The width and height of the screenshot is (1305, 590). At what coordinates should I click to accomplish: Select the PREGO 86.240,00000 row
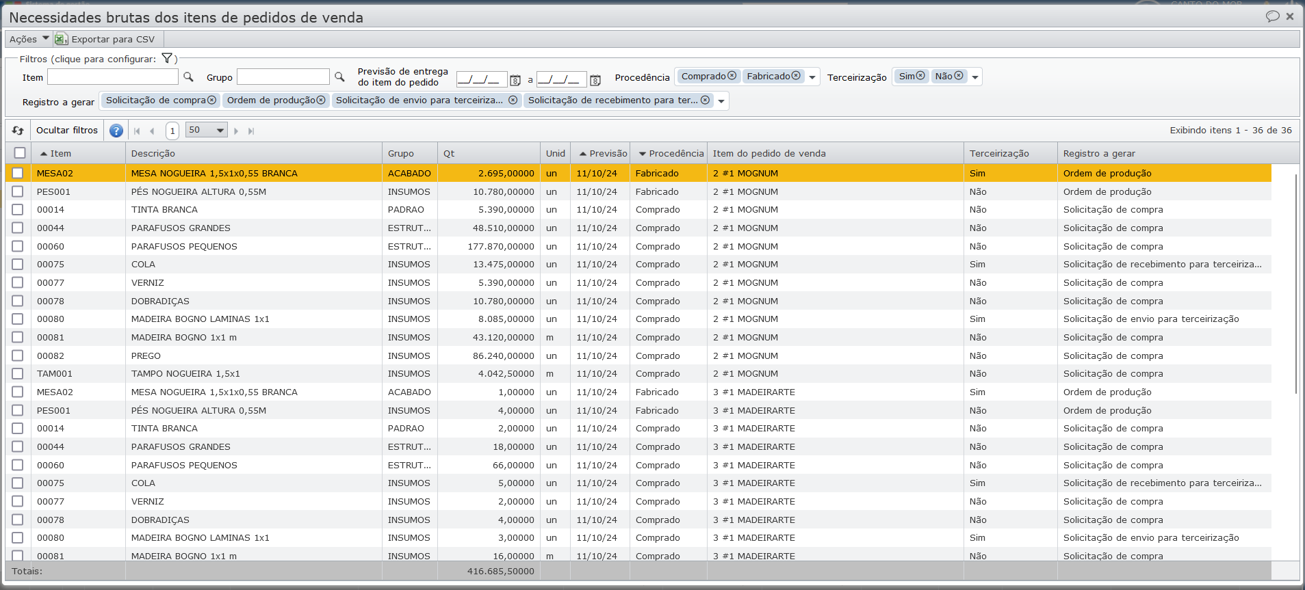click(x=638, y=356)
